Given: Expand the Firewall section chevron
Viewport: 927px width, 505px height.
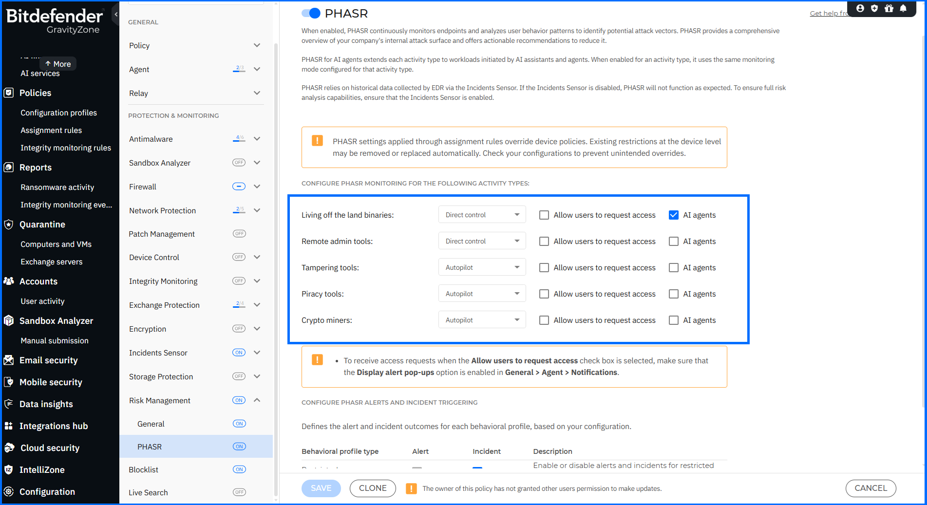Looking at the screenshot, I should click(257, 187).
